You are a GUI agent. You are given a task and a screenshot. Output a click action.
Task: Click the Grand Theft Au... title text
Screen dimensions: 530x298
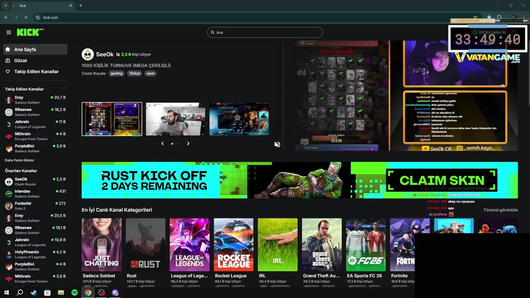[321, 276]
